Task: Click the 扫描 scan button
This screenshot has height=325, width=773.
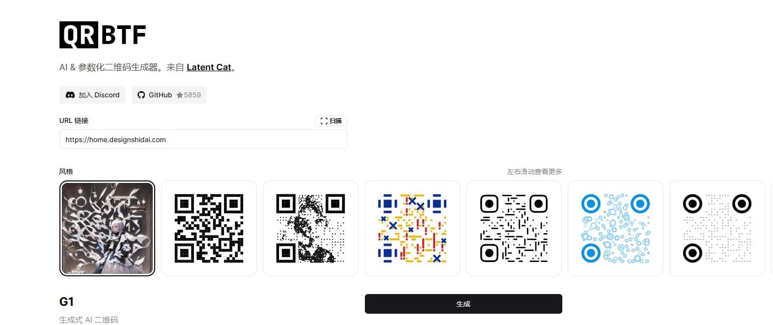Action: tap(331, 121)
